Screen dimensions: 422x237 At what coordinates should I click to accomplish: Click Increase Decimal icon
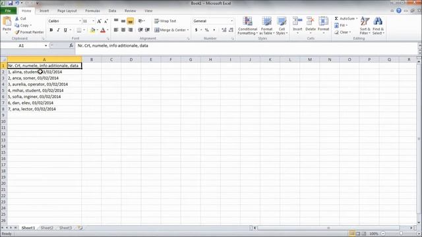pos(224,30)
